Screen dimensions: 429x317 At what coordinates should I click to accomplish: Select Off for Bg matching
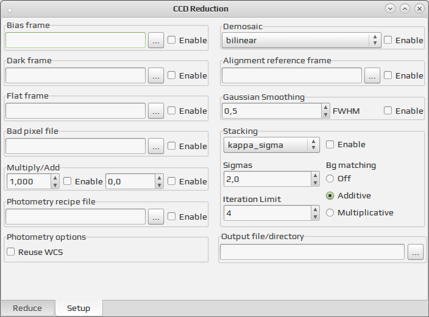(330, 179)
